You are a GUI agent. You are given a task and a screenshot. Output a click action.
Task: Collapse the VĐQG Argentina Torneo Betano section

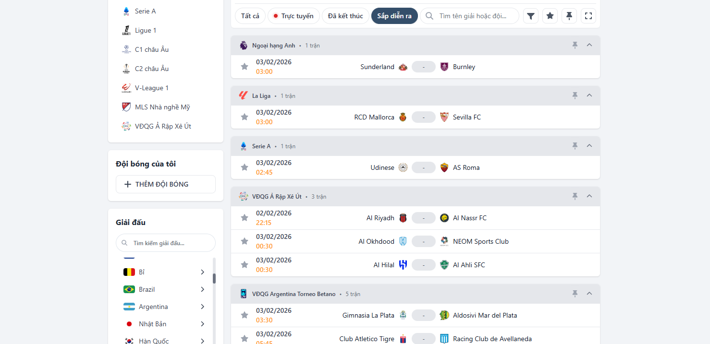pos(589,294)
